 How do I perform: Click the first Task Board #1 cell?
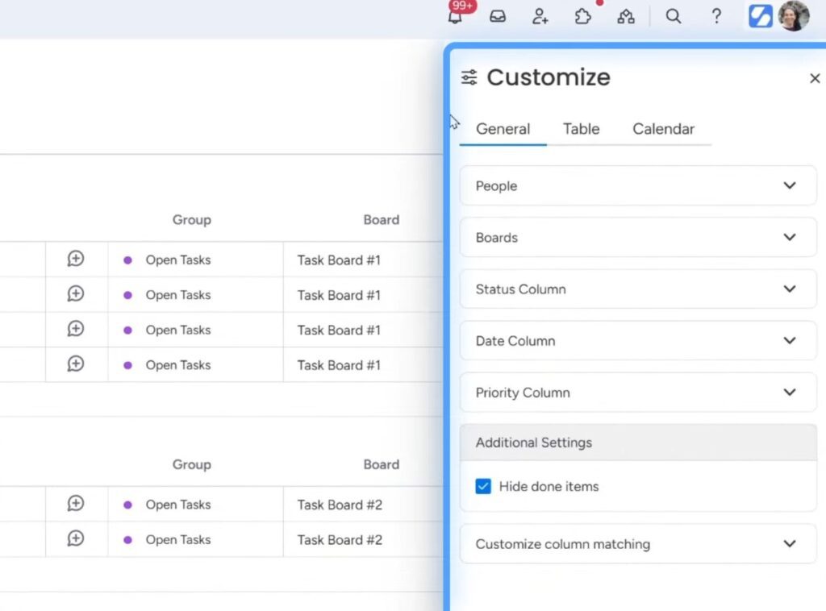339,260
